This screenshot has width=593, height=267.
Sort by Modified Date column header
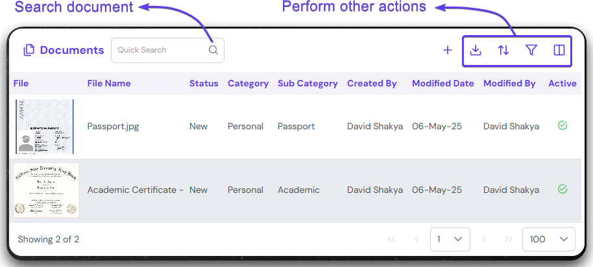point(443,83)
